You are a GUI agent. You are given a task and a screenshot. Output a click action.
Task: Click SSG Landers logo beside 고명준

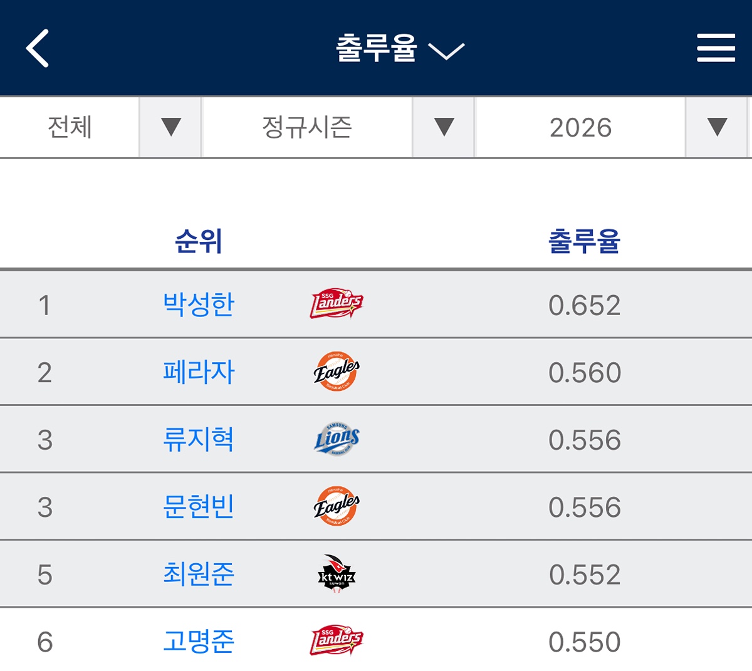pos(337,640)
